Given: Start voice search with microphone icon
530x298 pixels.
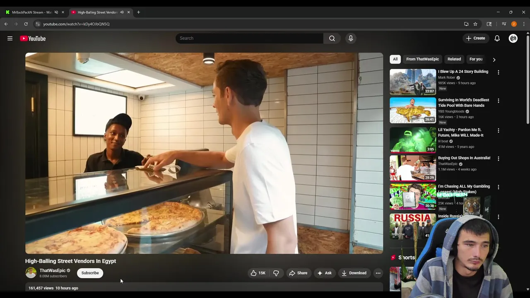Looking at the screenshot, I should (351, 38).
